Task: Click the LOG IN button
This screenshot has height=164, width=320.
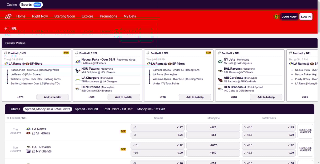Action: click(x=306, y=16)
